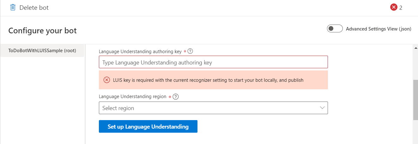Toggle Advanced Settings View (json) switch
418x144 pixels.
(x=335, y=29)
